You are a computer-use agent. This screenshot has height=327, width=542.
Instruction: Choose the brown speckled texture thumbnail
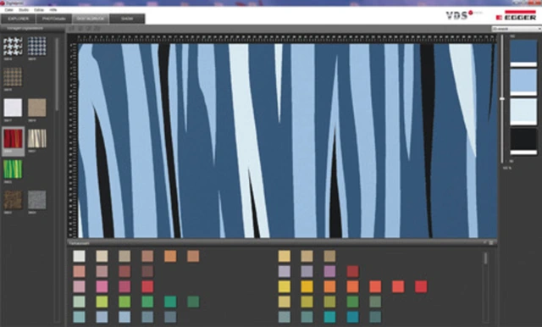(13, 199)
